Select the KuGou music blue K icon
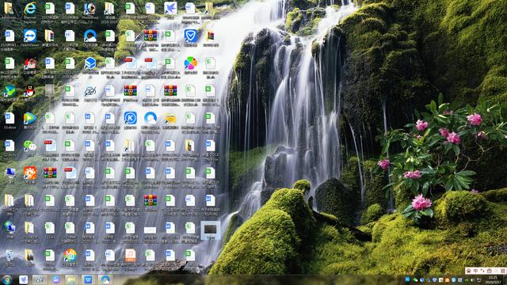This screenshot has height=285, width=507. click(130, 118)
